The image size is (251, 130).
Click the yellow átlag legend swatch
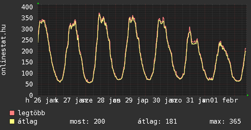(12, 122)
